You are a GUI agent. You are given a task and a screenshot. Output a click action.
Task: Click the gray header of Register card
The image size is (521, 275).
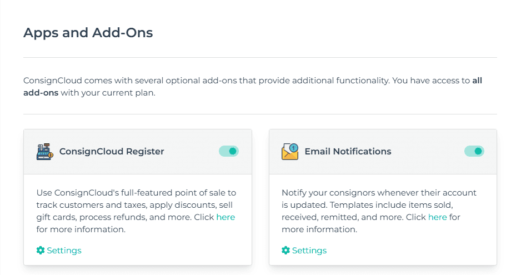click(138, 152)
